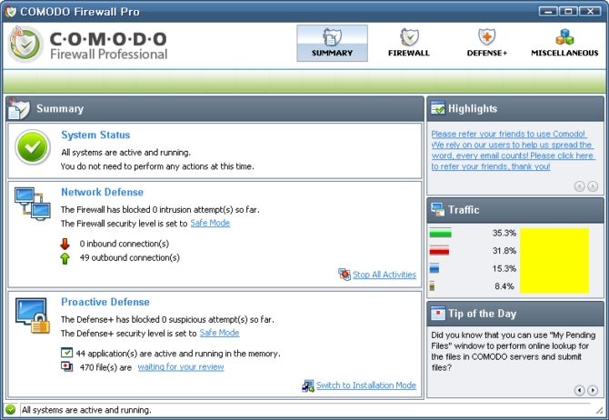Click the 35.3% traffic value
The image size is (609, 420).
coord(504,233)
